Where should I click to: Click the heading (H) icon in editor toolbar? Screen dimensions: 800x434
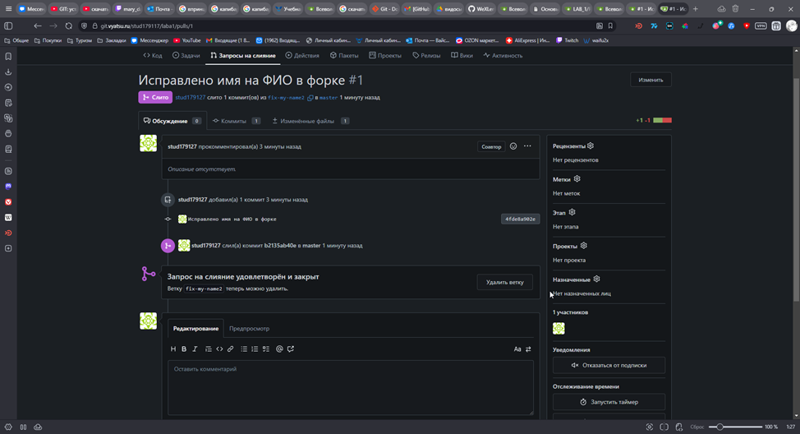(173, 349)
